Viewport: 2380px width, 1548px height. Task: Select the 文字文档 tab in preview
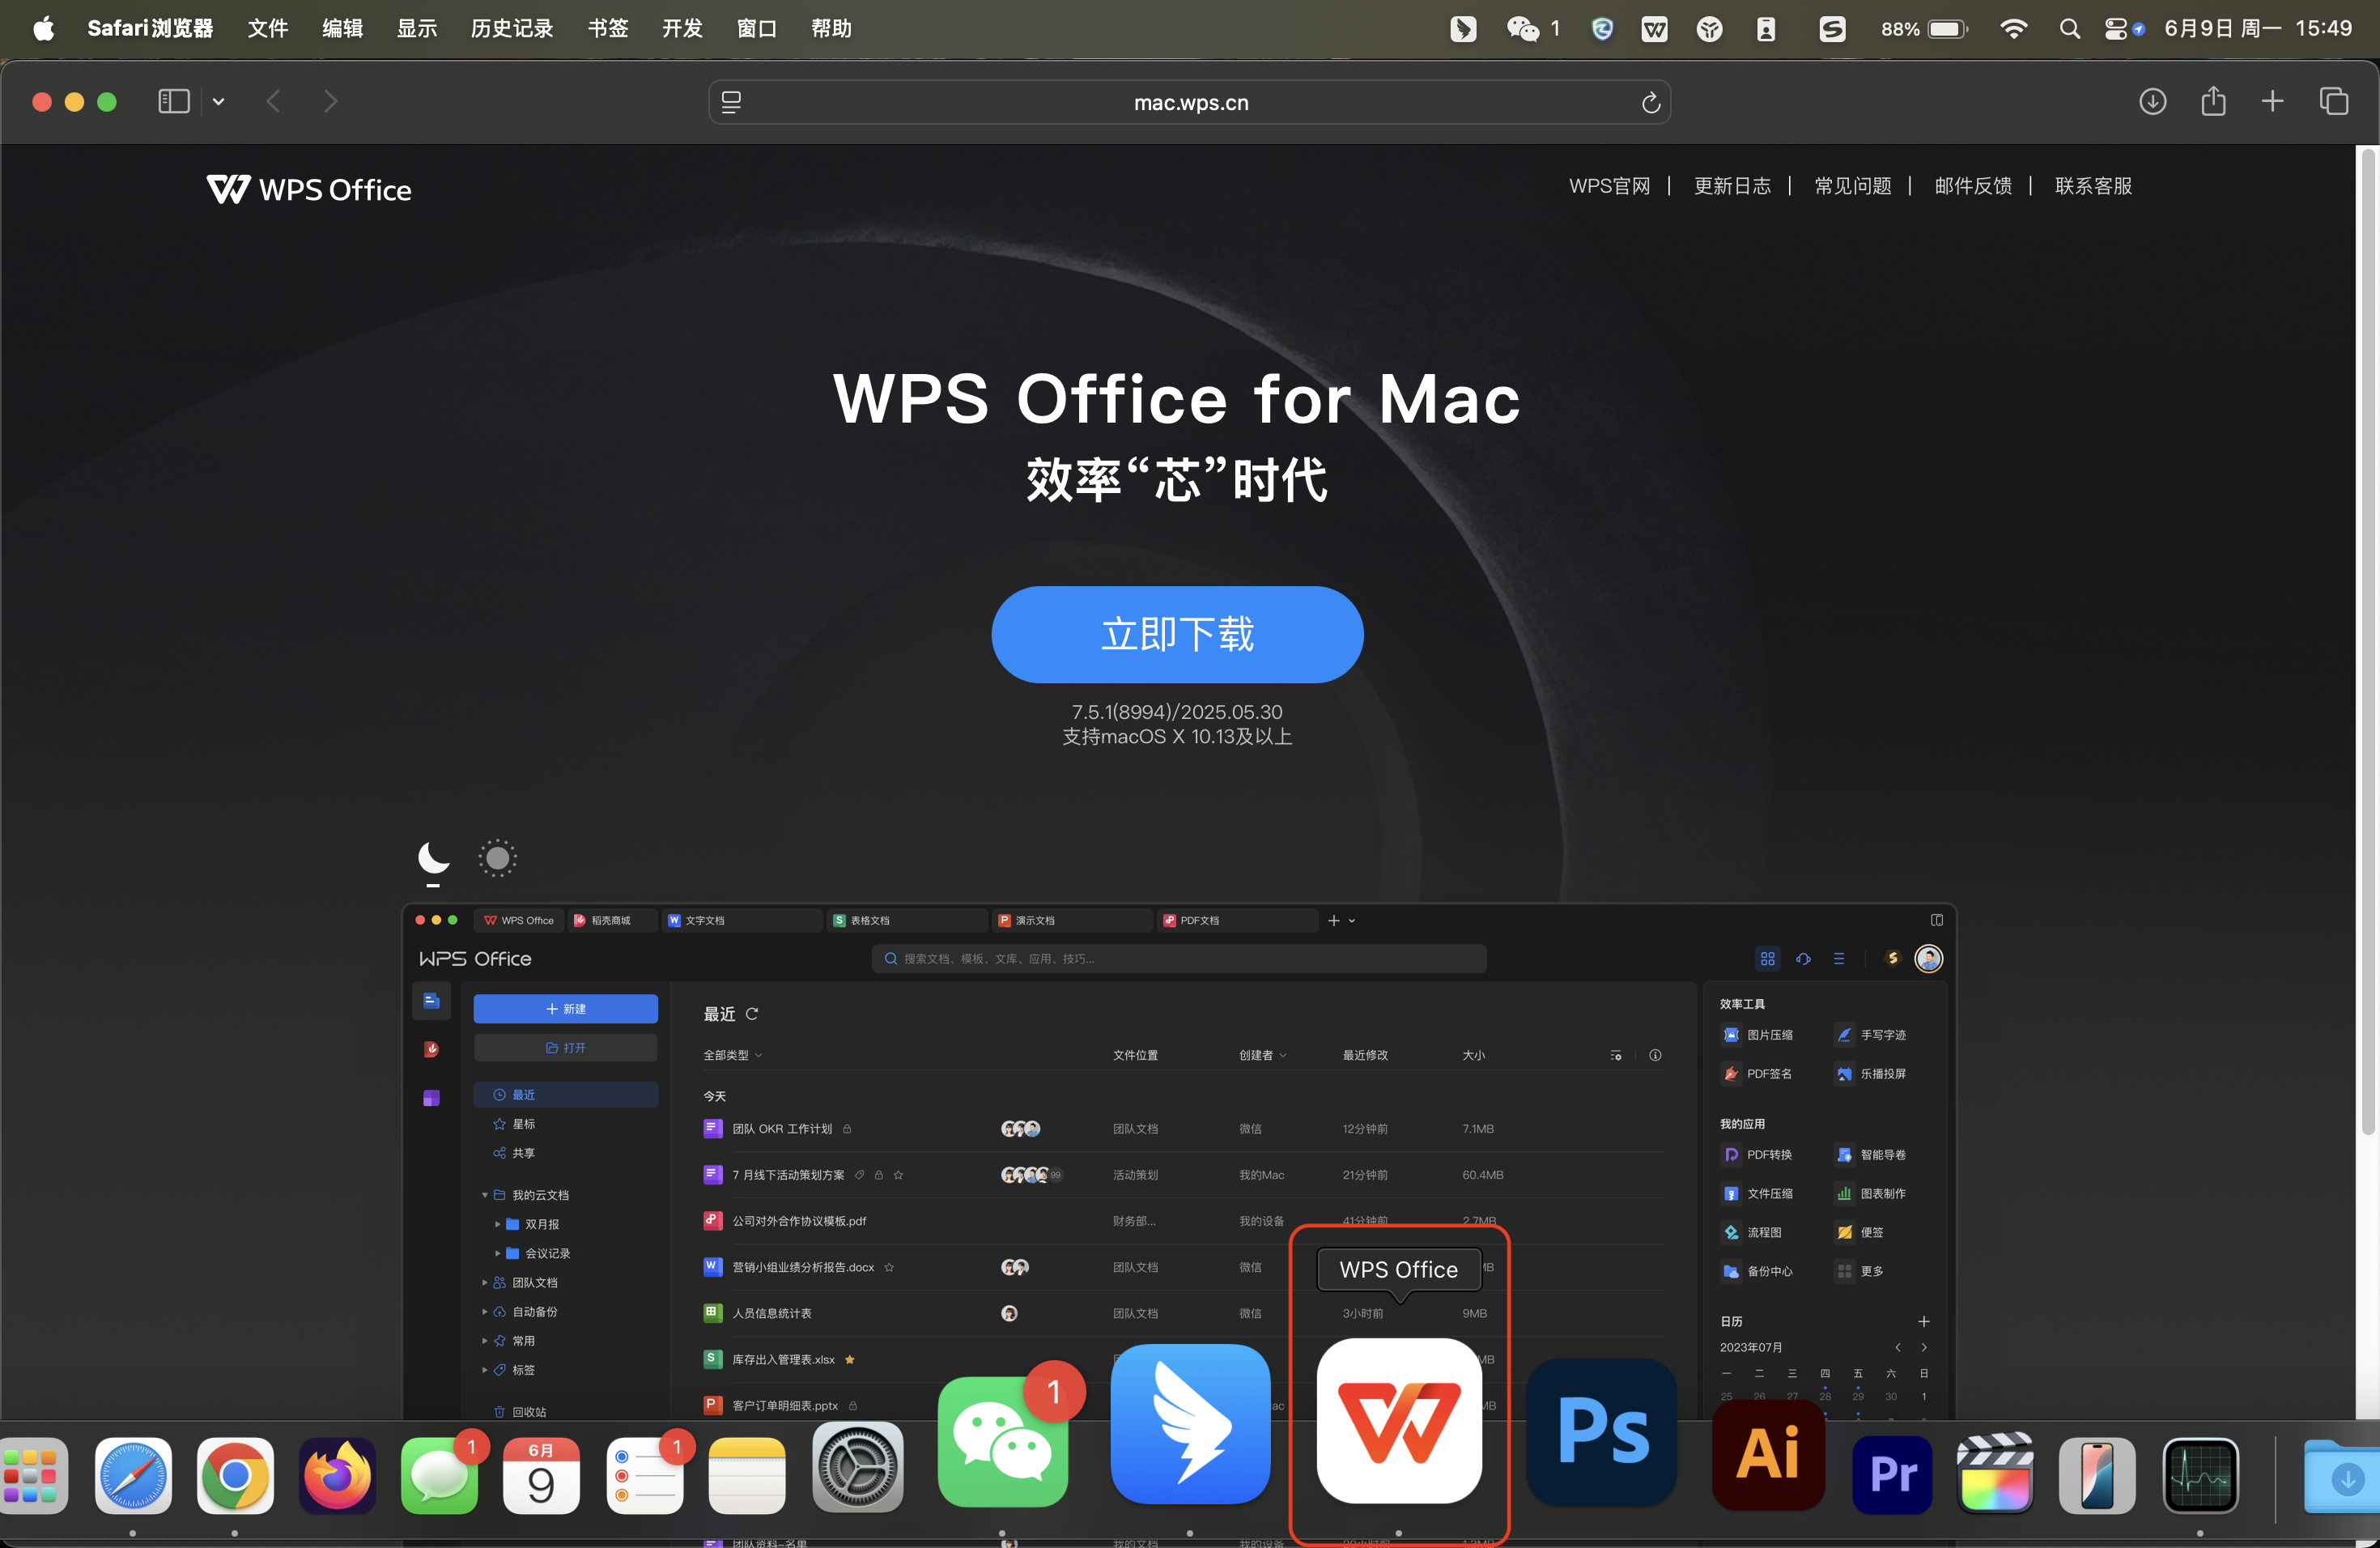[x=741, y=920]
